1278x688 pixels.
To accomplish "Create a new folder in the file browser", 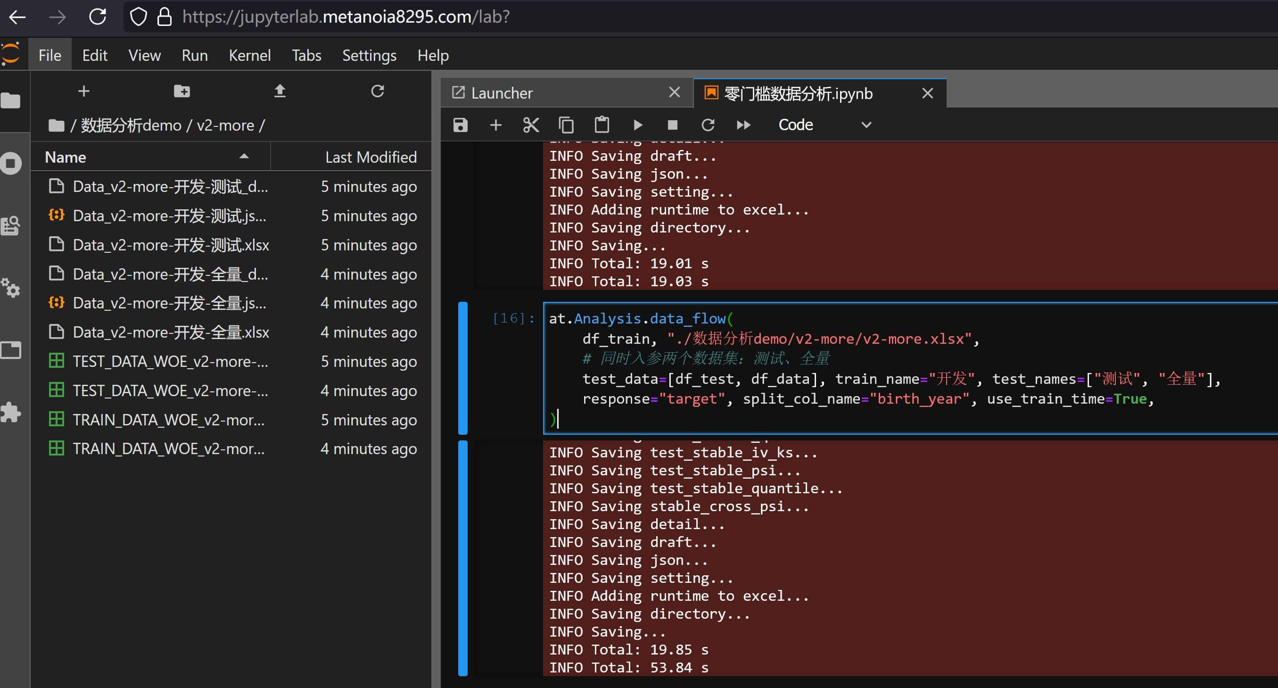I will click(181, 91).
